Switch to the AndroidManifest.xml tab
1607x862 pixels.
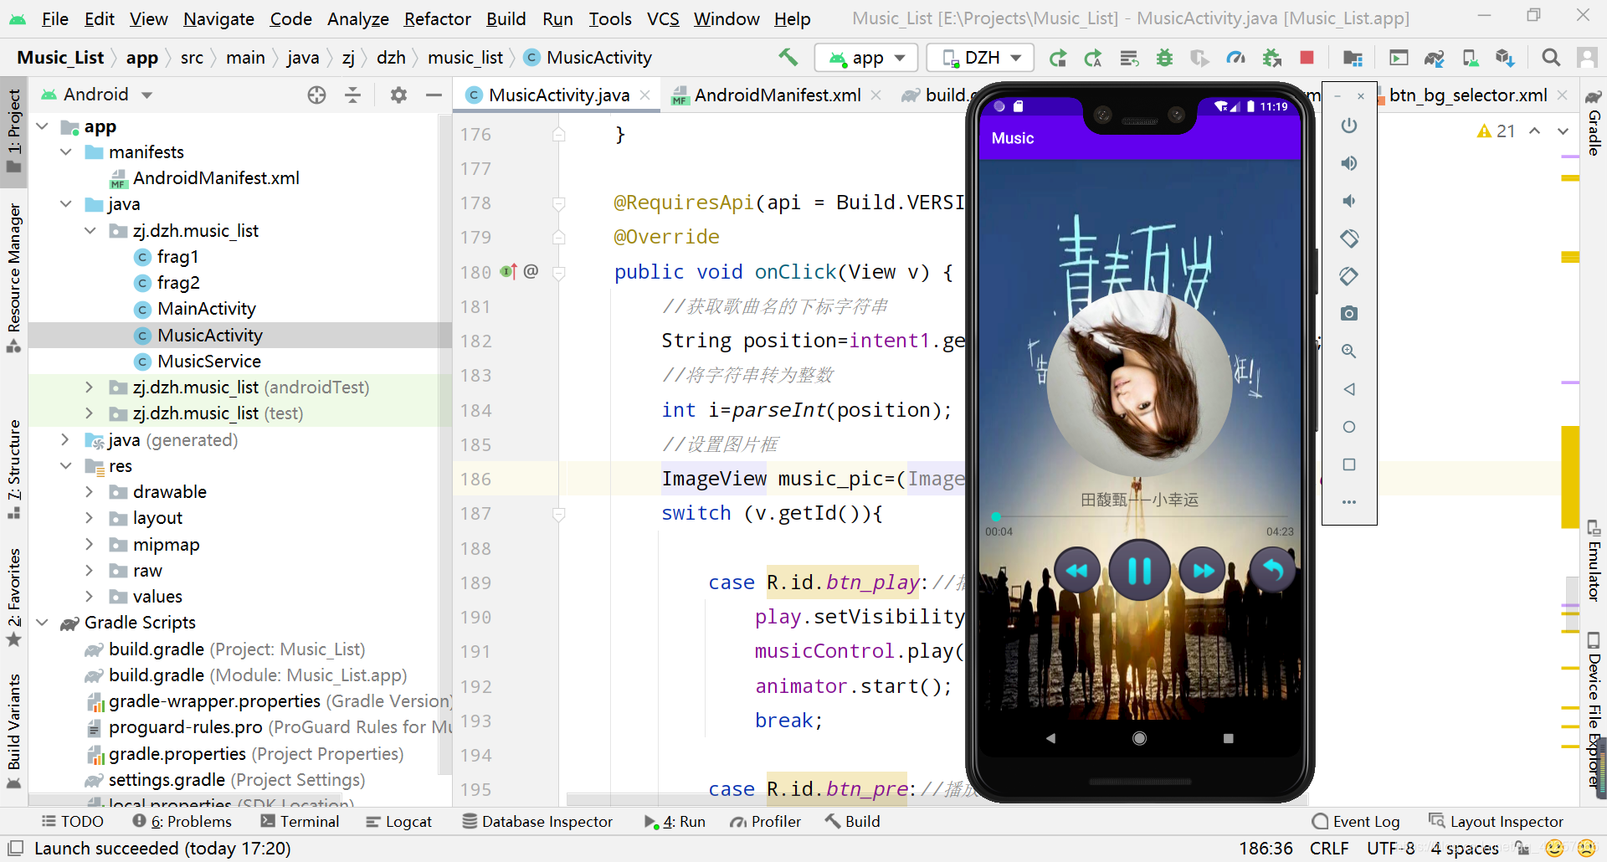tap(777, 95)
